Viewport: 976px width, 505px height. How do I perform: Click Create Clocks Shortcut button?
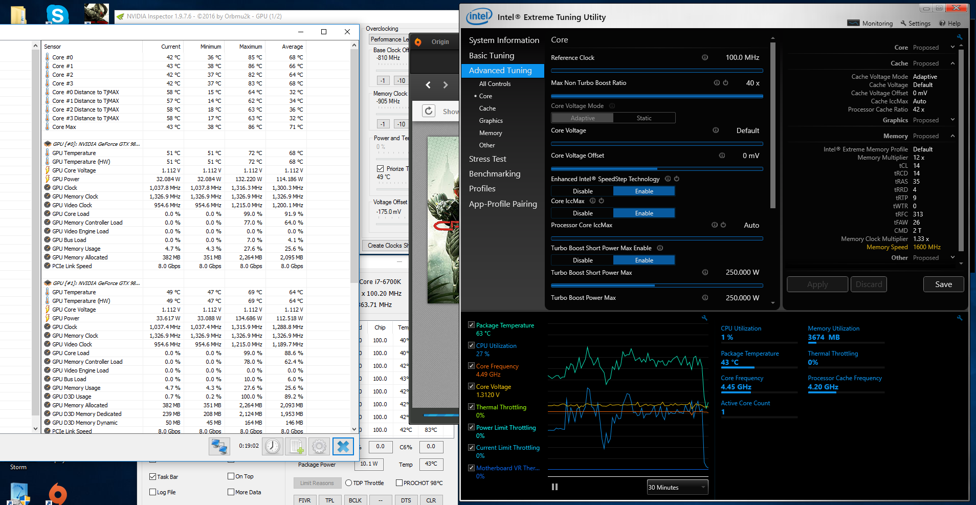pyautogui.click(x=386, y=246)
